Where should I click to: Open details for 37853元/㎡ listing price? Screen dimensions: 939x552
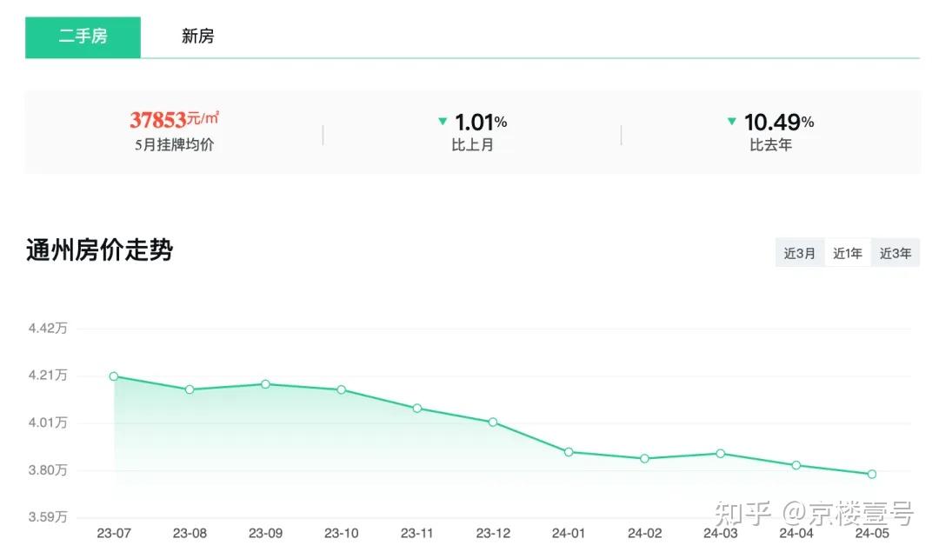point(173,118)
